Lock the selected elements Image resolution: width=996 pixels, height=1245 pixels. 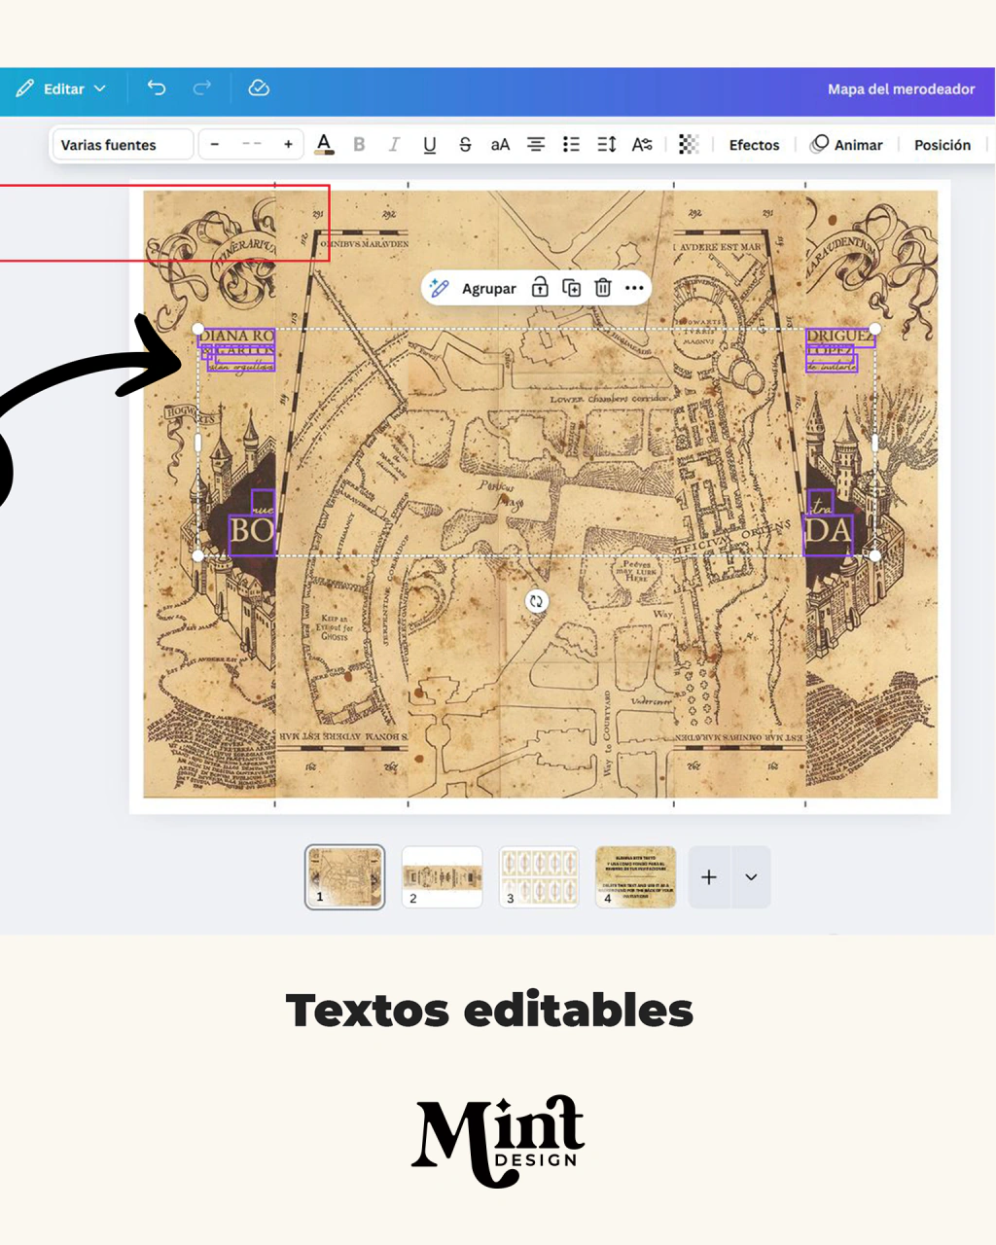(x=540, y=288)
